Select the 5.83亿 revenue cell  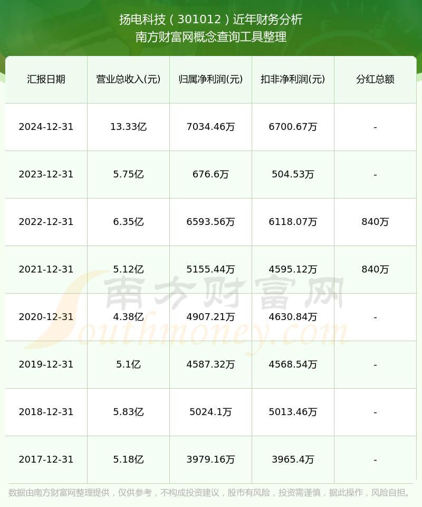(x=129, y=412)
